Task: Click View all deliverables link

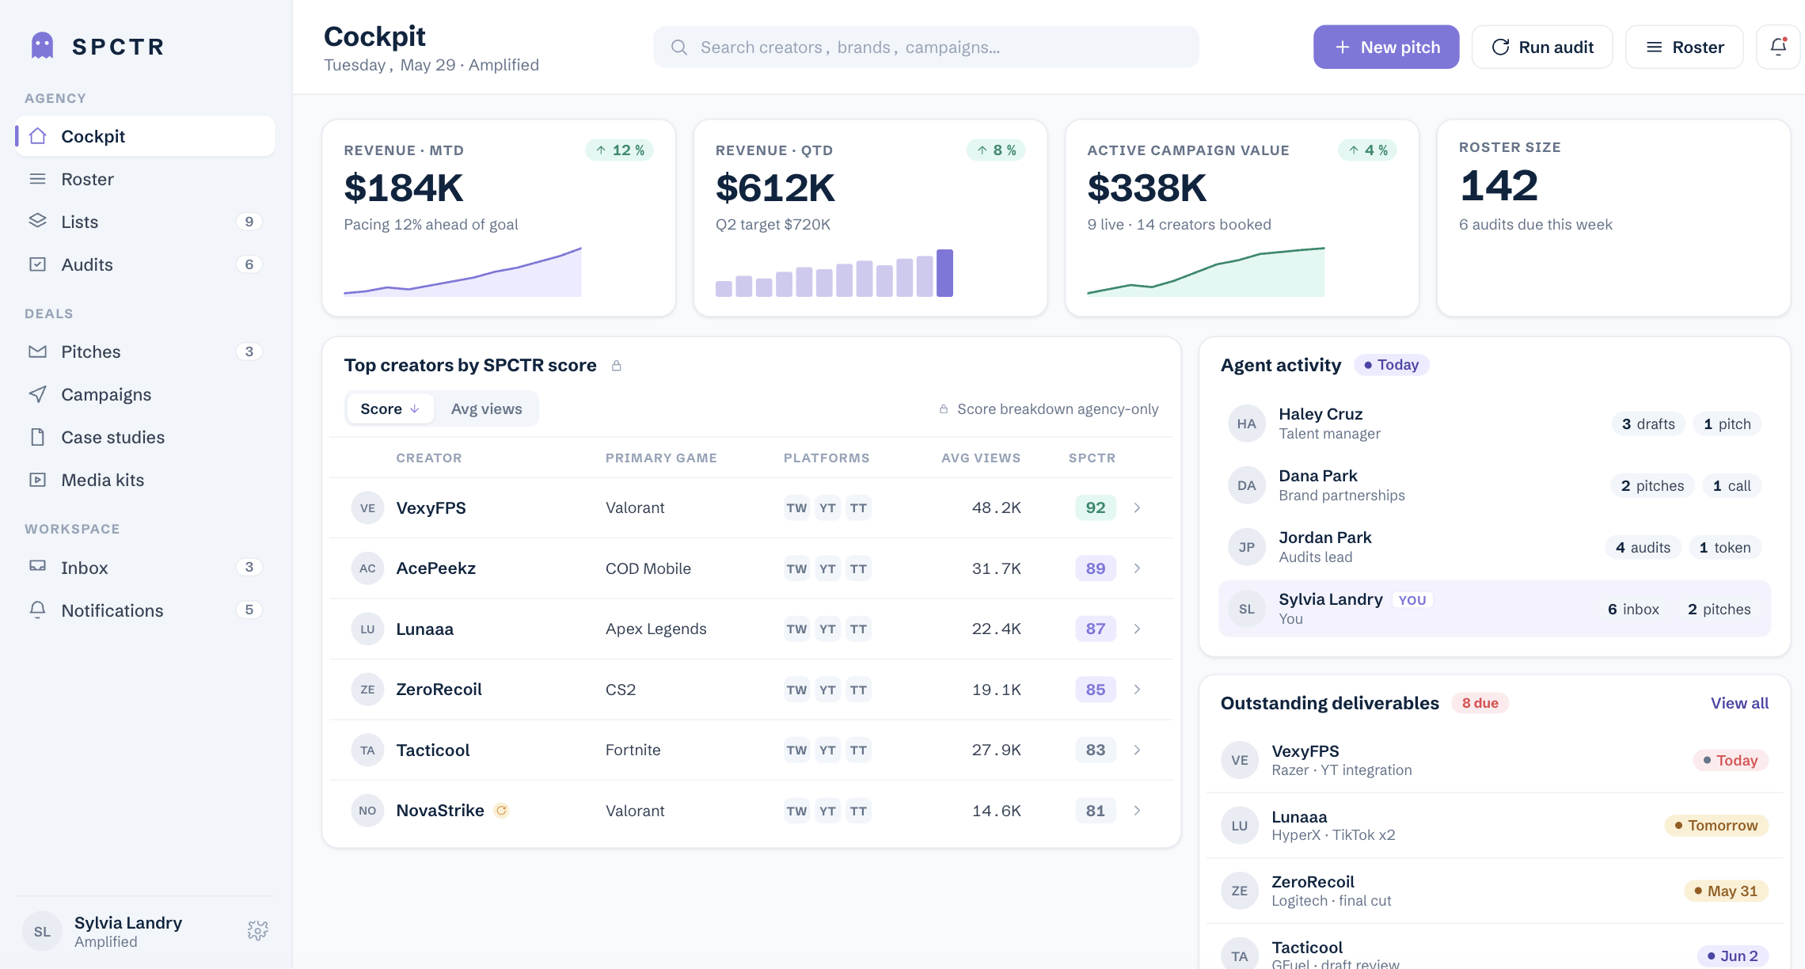Action: click(1739, 703)
